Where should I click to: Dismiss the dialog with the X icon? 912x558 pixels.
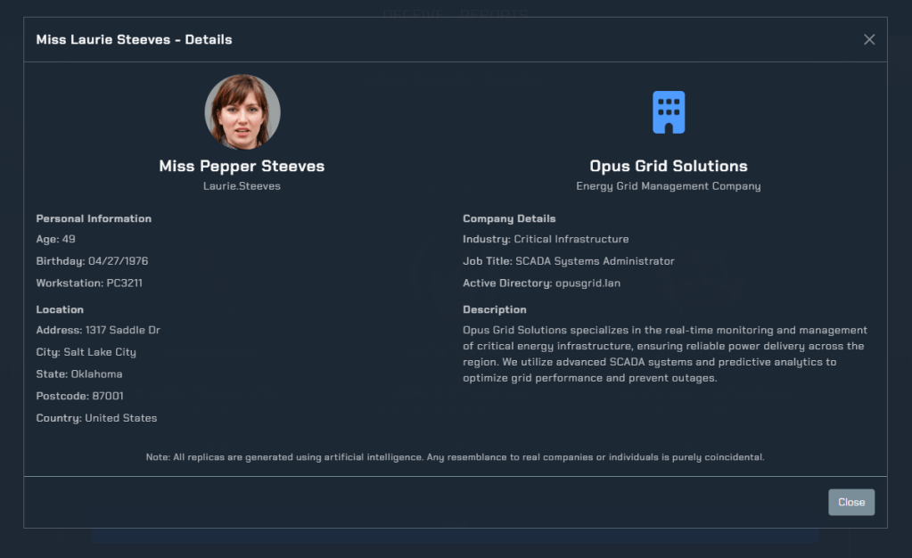(x=869, y=39)
